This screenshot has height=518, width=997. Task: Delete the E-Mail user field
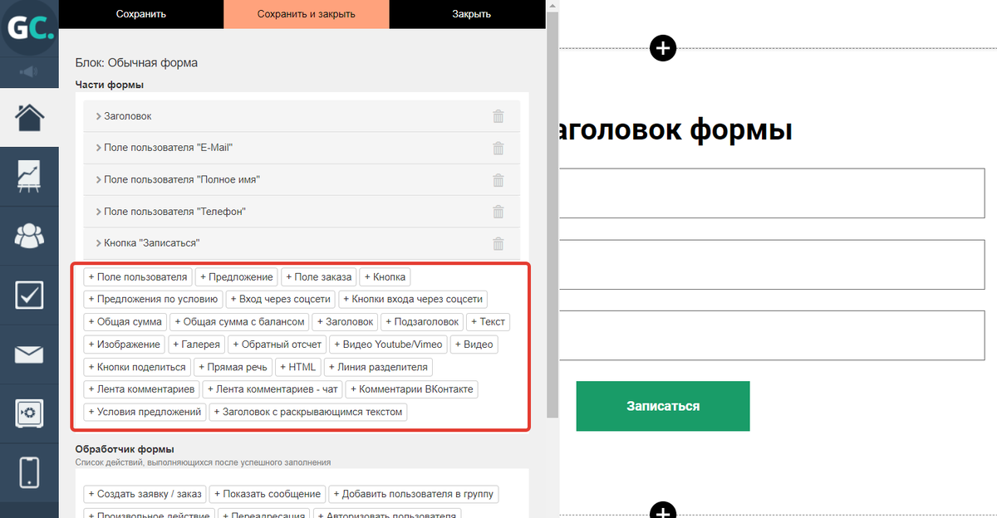point(498,148)
